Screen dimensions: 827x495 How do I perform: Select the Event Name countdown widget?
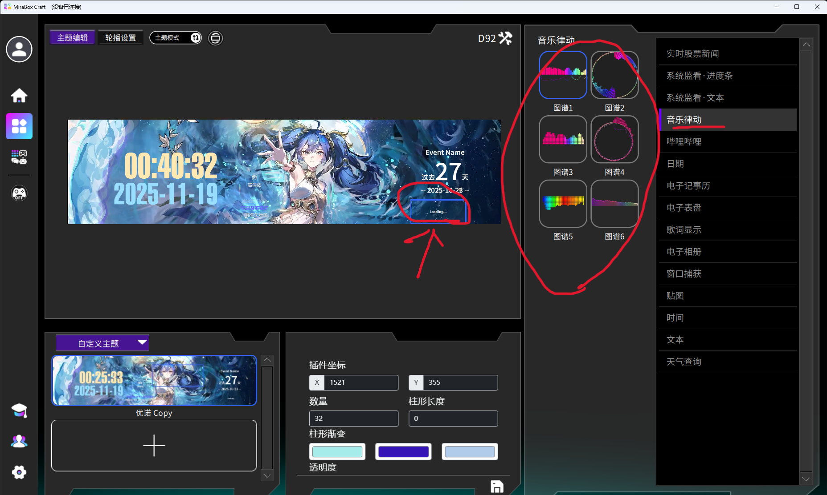tap(445, 171)
